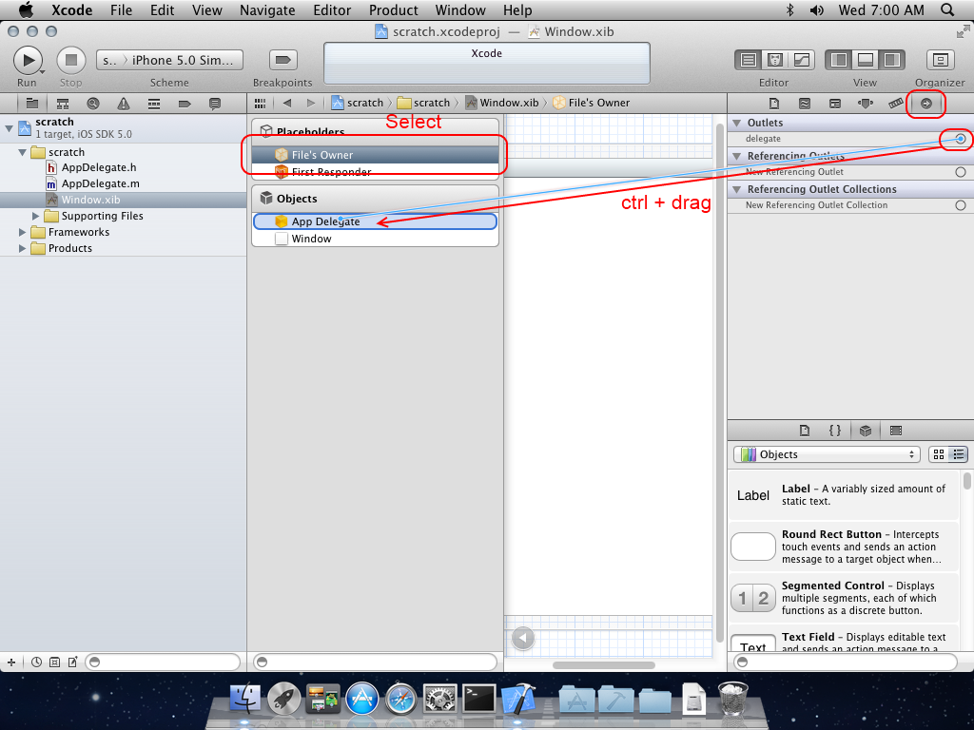Viewport: 974px width, 730px height.
Task: Select the Standard editor button
Action: [749, 60]
